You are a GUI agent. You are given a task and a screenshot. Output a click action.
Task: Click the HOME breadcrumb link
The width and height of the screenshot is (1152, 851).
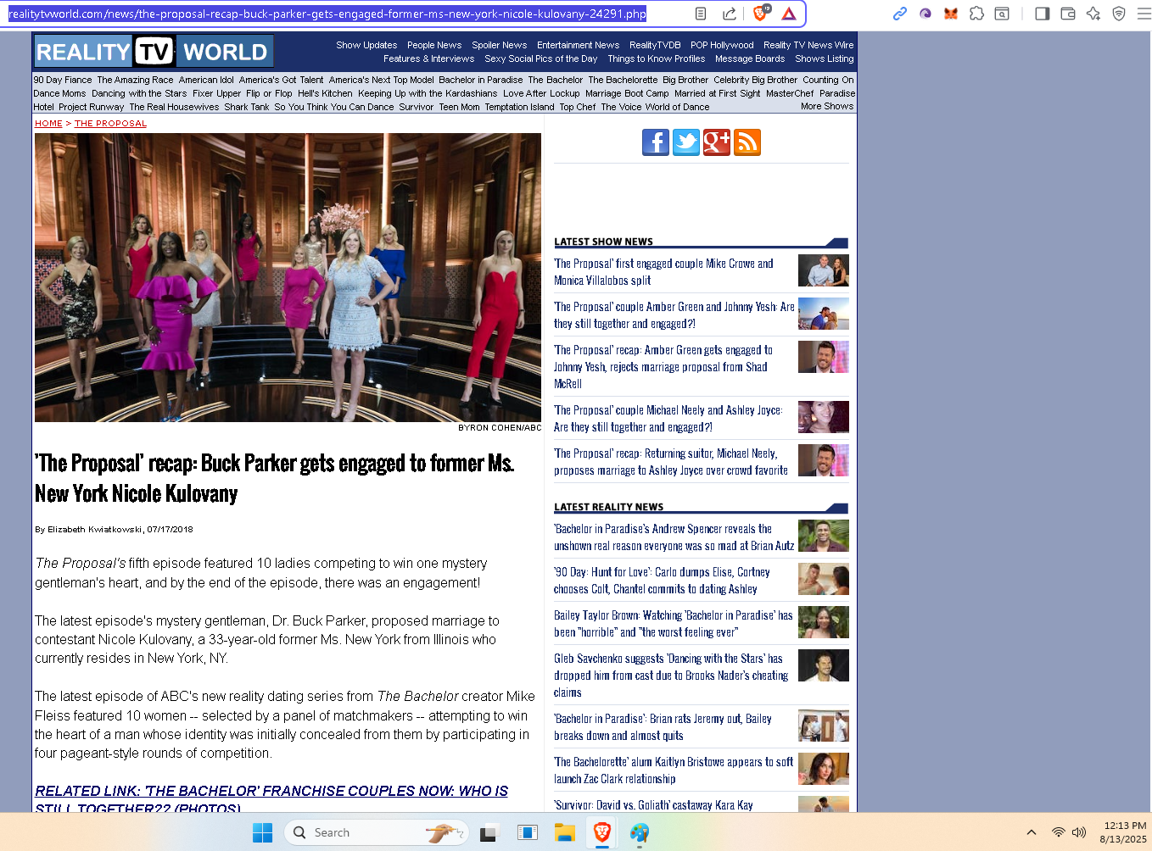point(48,124)
